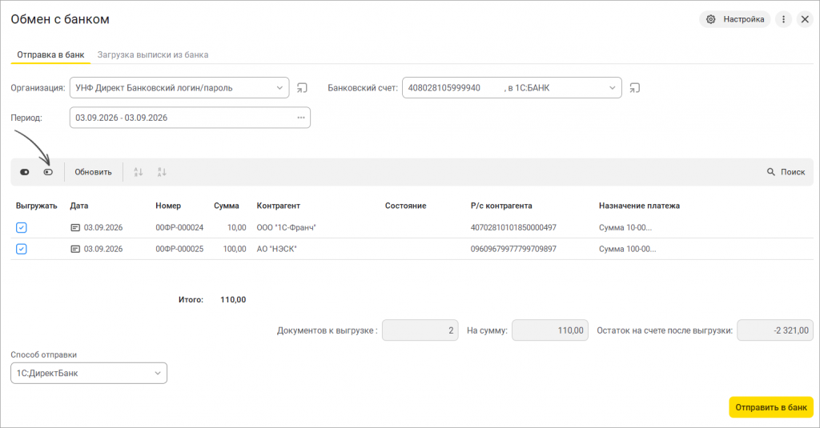Sort by Номер column header
Screen dimensions: 820x428
(x=168, y=206)
